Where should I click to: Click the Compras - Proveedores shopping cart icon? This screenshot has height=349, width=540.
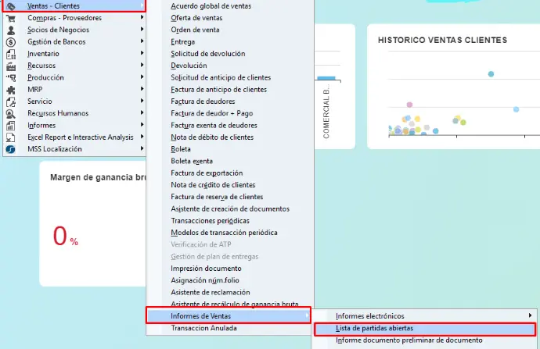(11, 17)
